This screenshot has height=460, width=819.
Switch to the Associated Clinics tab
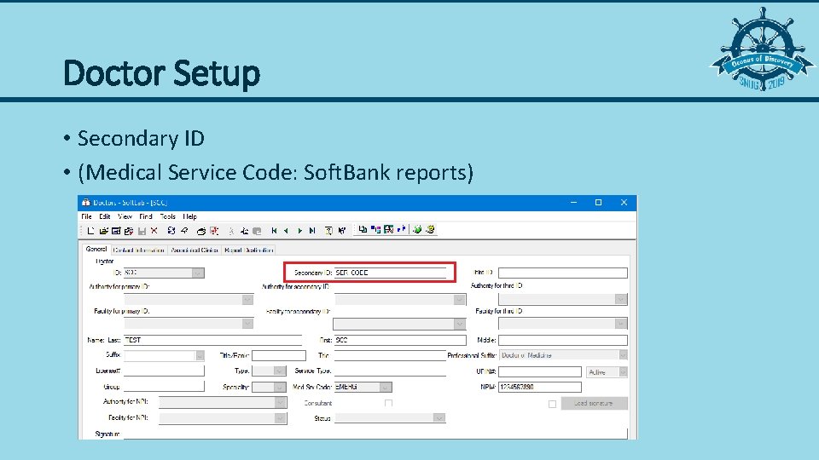click(x=195, y=250)
